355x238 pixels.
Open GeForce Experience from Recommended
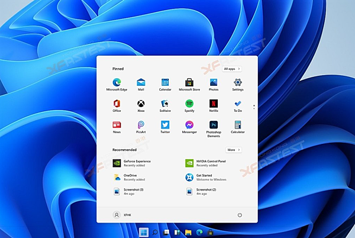click(x=131, y=163)
